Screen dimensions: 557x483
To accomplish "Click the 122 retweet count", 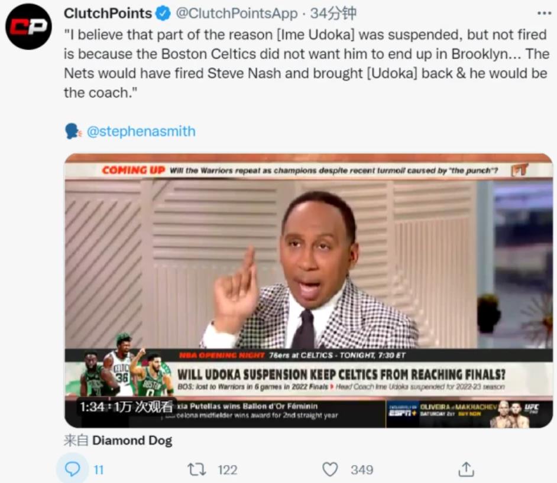I will point(227,470).
